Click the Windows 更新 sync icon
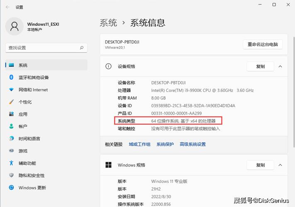 11,187
